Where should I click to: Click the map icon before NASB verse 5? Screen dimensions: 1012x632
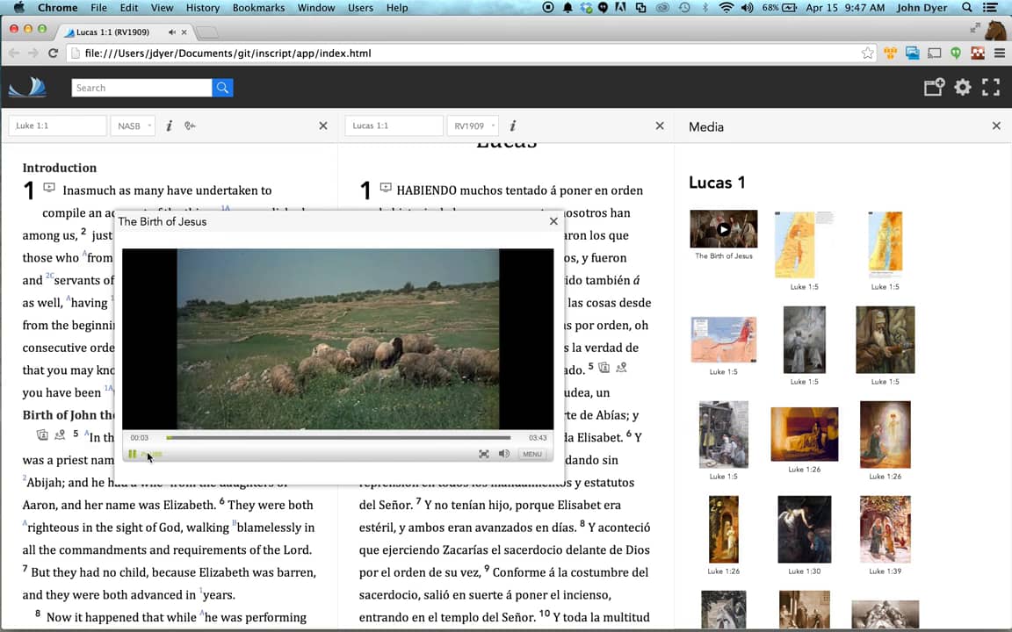click(60, 434)
